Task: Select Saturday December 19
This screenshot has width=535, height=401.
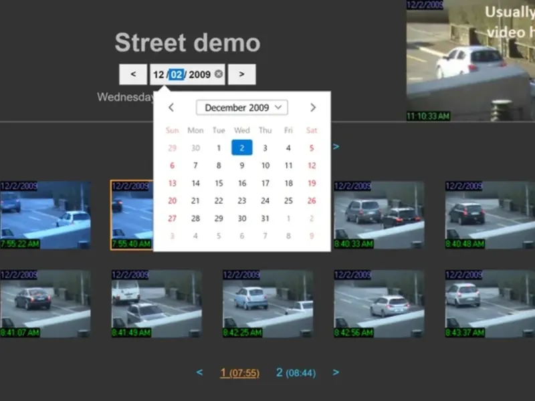Action: 312,183
